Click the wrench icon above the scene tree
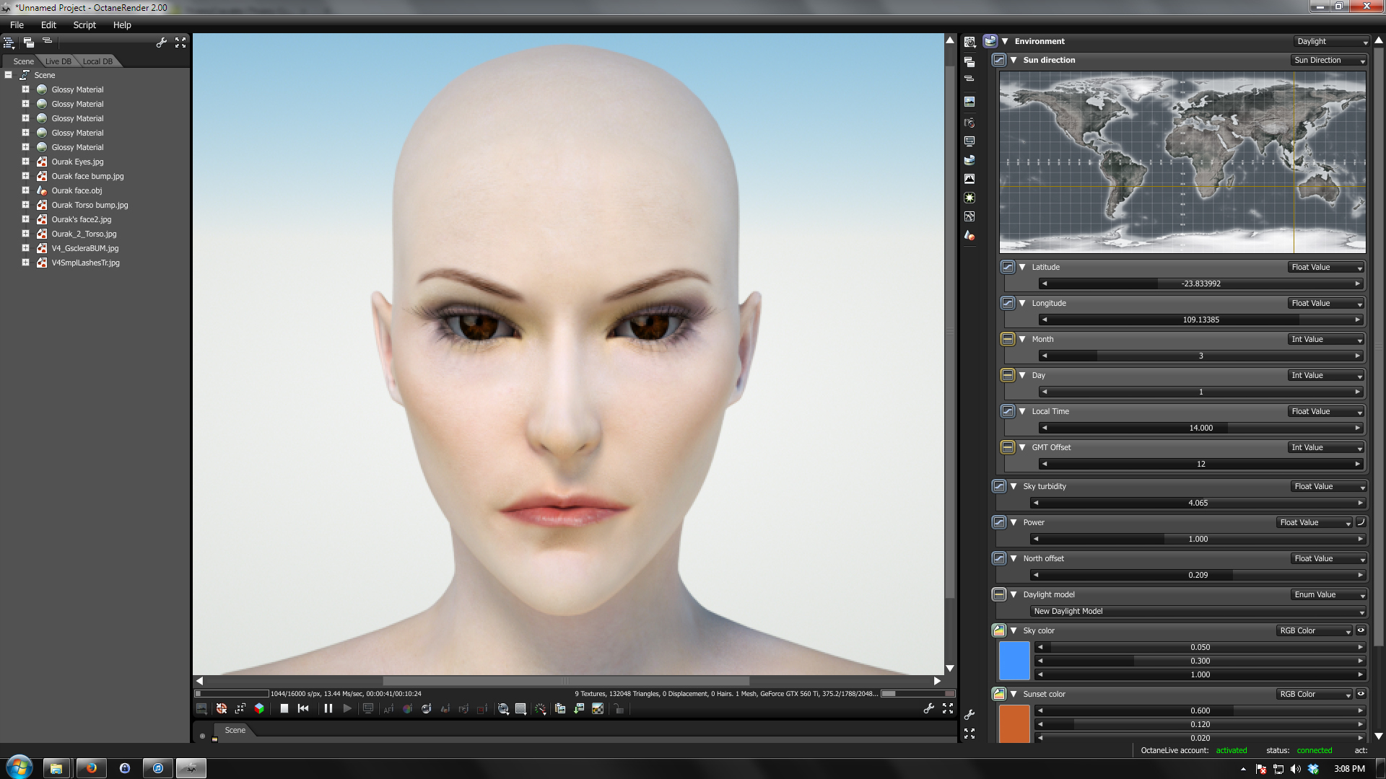 click(x=162, y=43)
